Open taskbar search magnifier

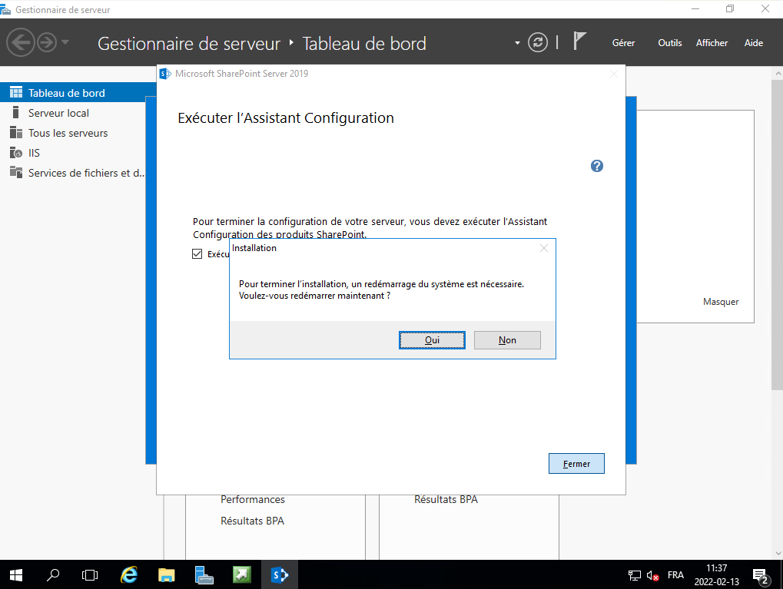pyautogui.click(x=53, y=575)
